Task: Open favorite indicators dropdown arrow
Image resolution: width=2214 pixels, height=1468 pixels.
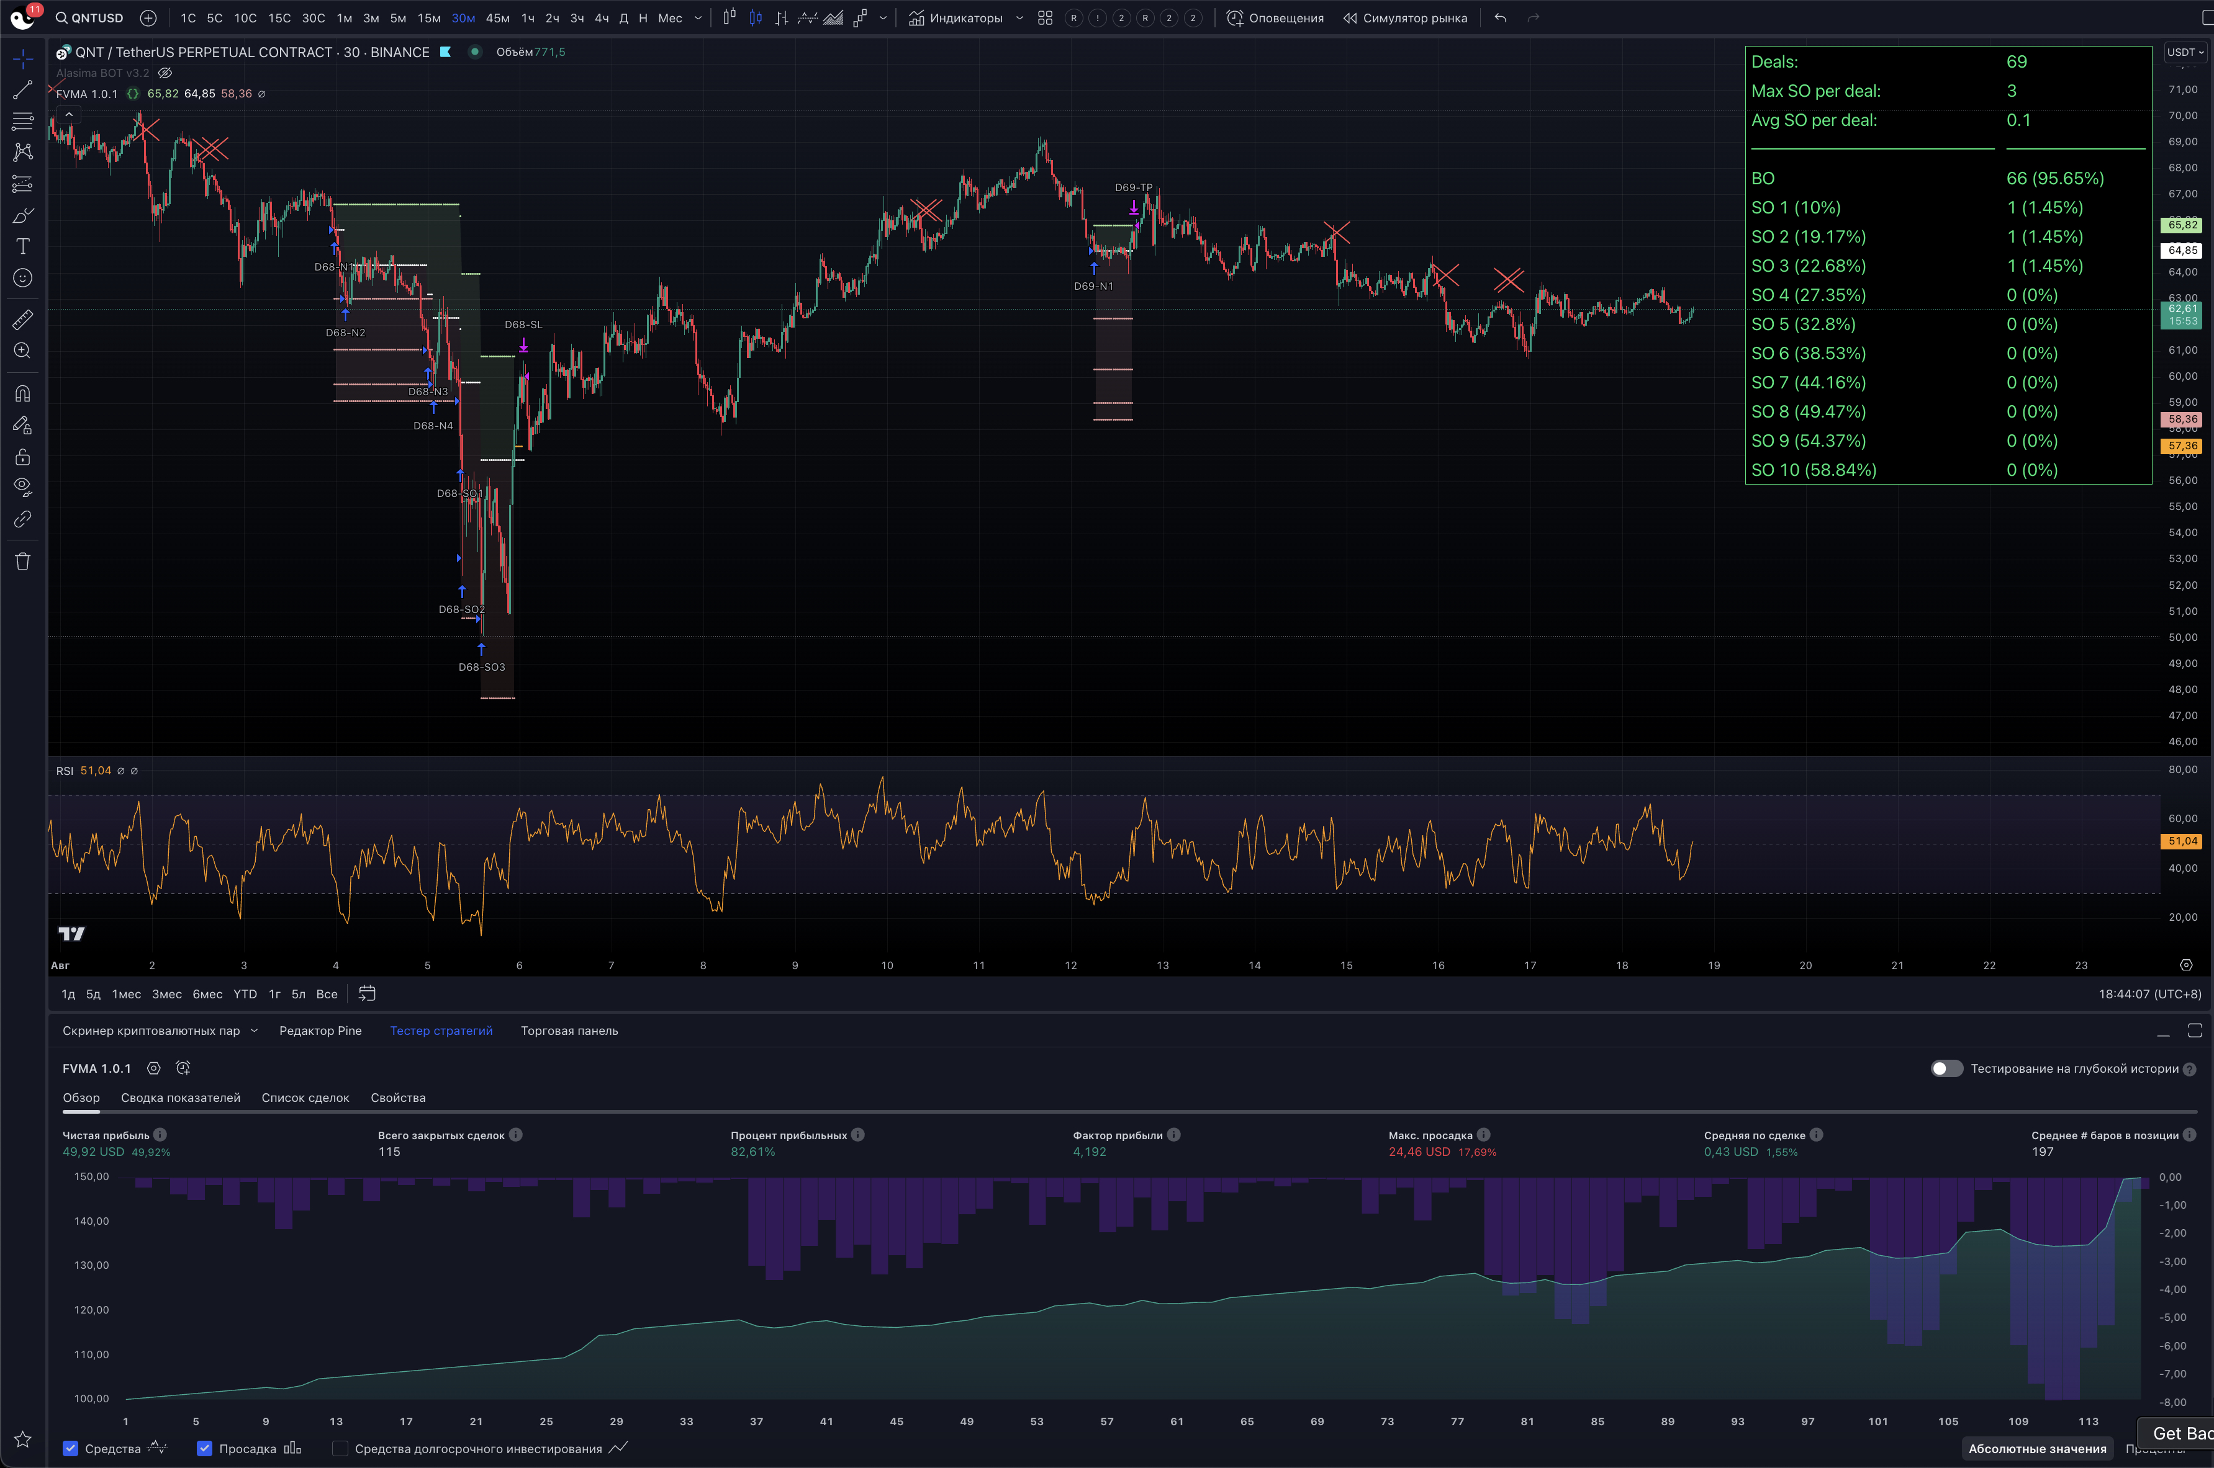Action: click(x=1020, y=18)
